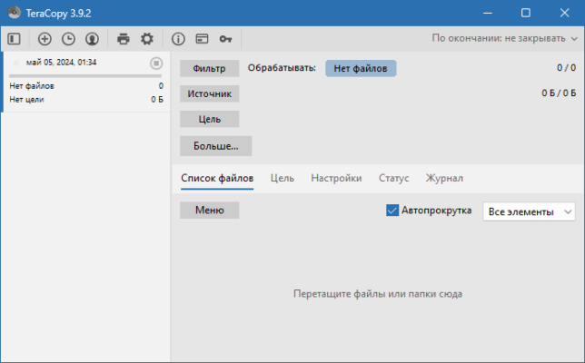
Task: Open the 'Все элементы' combo box
Action: [x=529, y=211]
